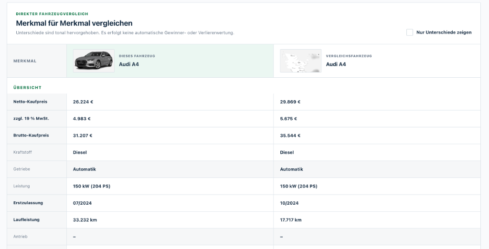
Task: Enable the Nur Unterschiede zeigen checkbox
Action: point(409,32)
